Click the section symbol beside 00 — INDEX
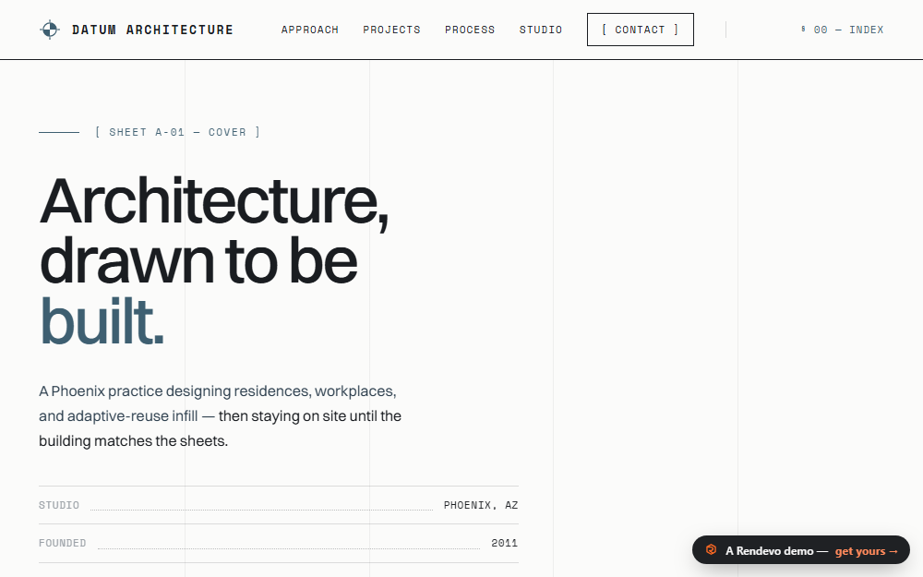Image resolution: width=923 pixels, height=577 pixels. 803,29
